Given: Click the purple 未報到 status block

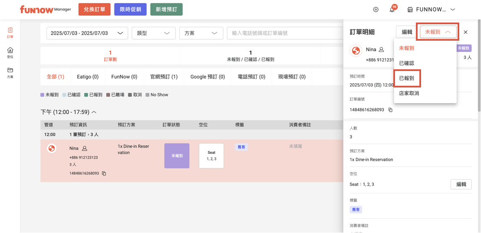Looking at the screenshot, I should coord(177,155).
